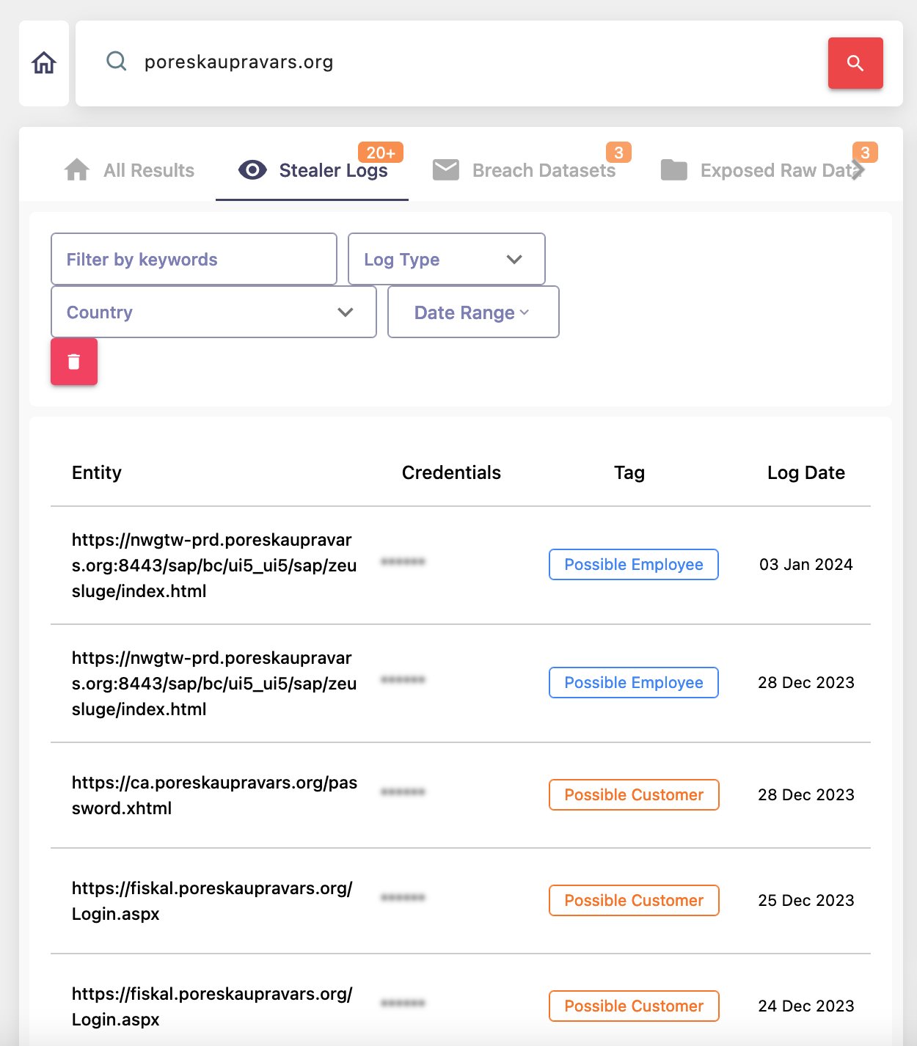The width and height of the screenshot is (917, 1046).
Task: Click the 3 badge on Breach Datasets
Action: (x=618, y=153)
